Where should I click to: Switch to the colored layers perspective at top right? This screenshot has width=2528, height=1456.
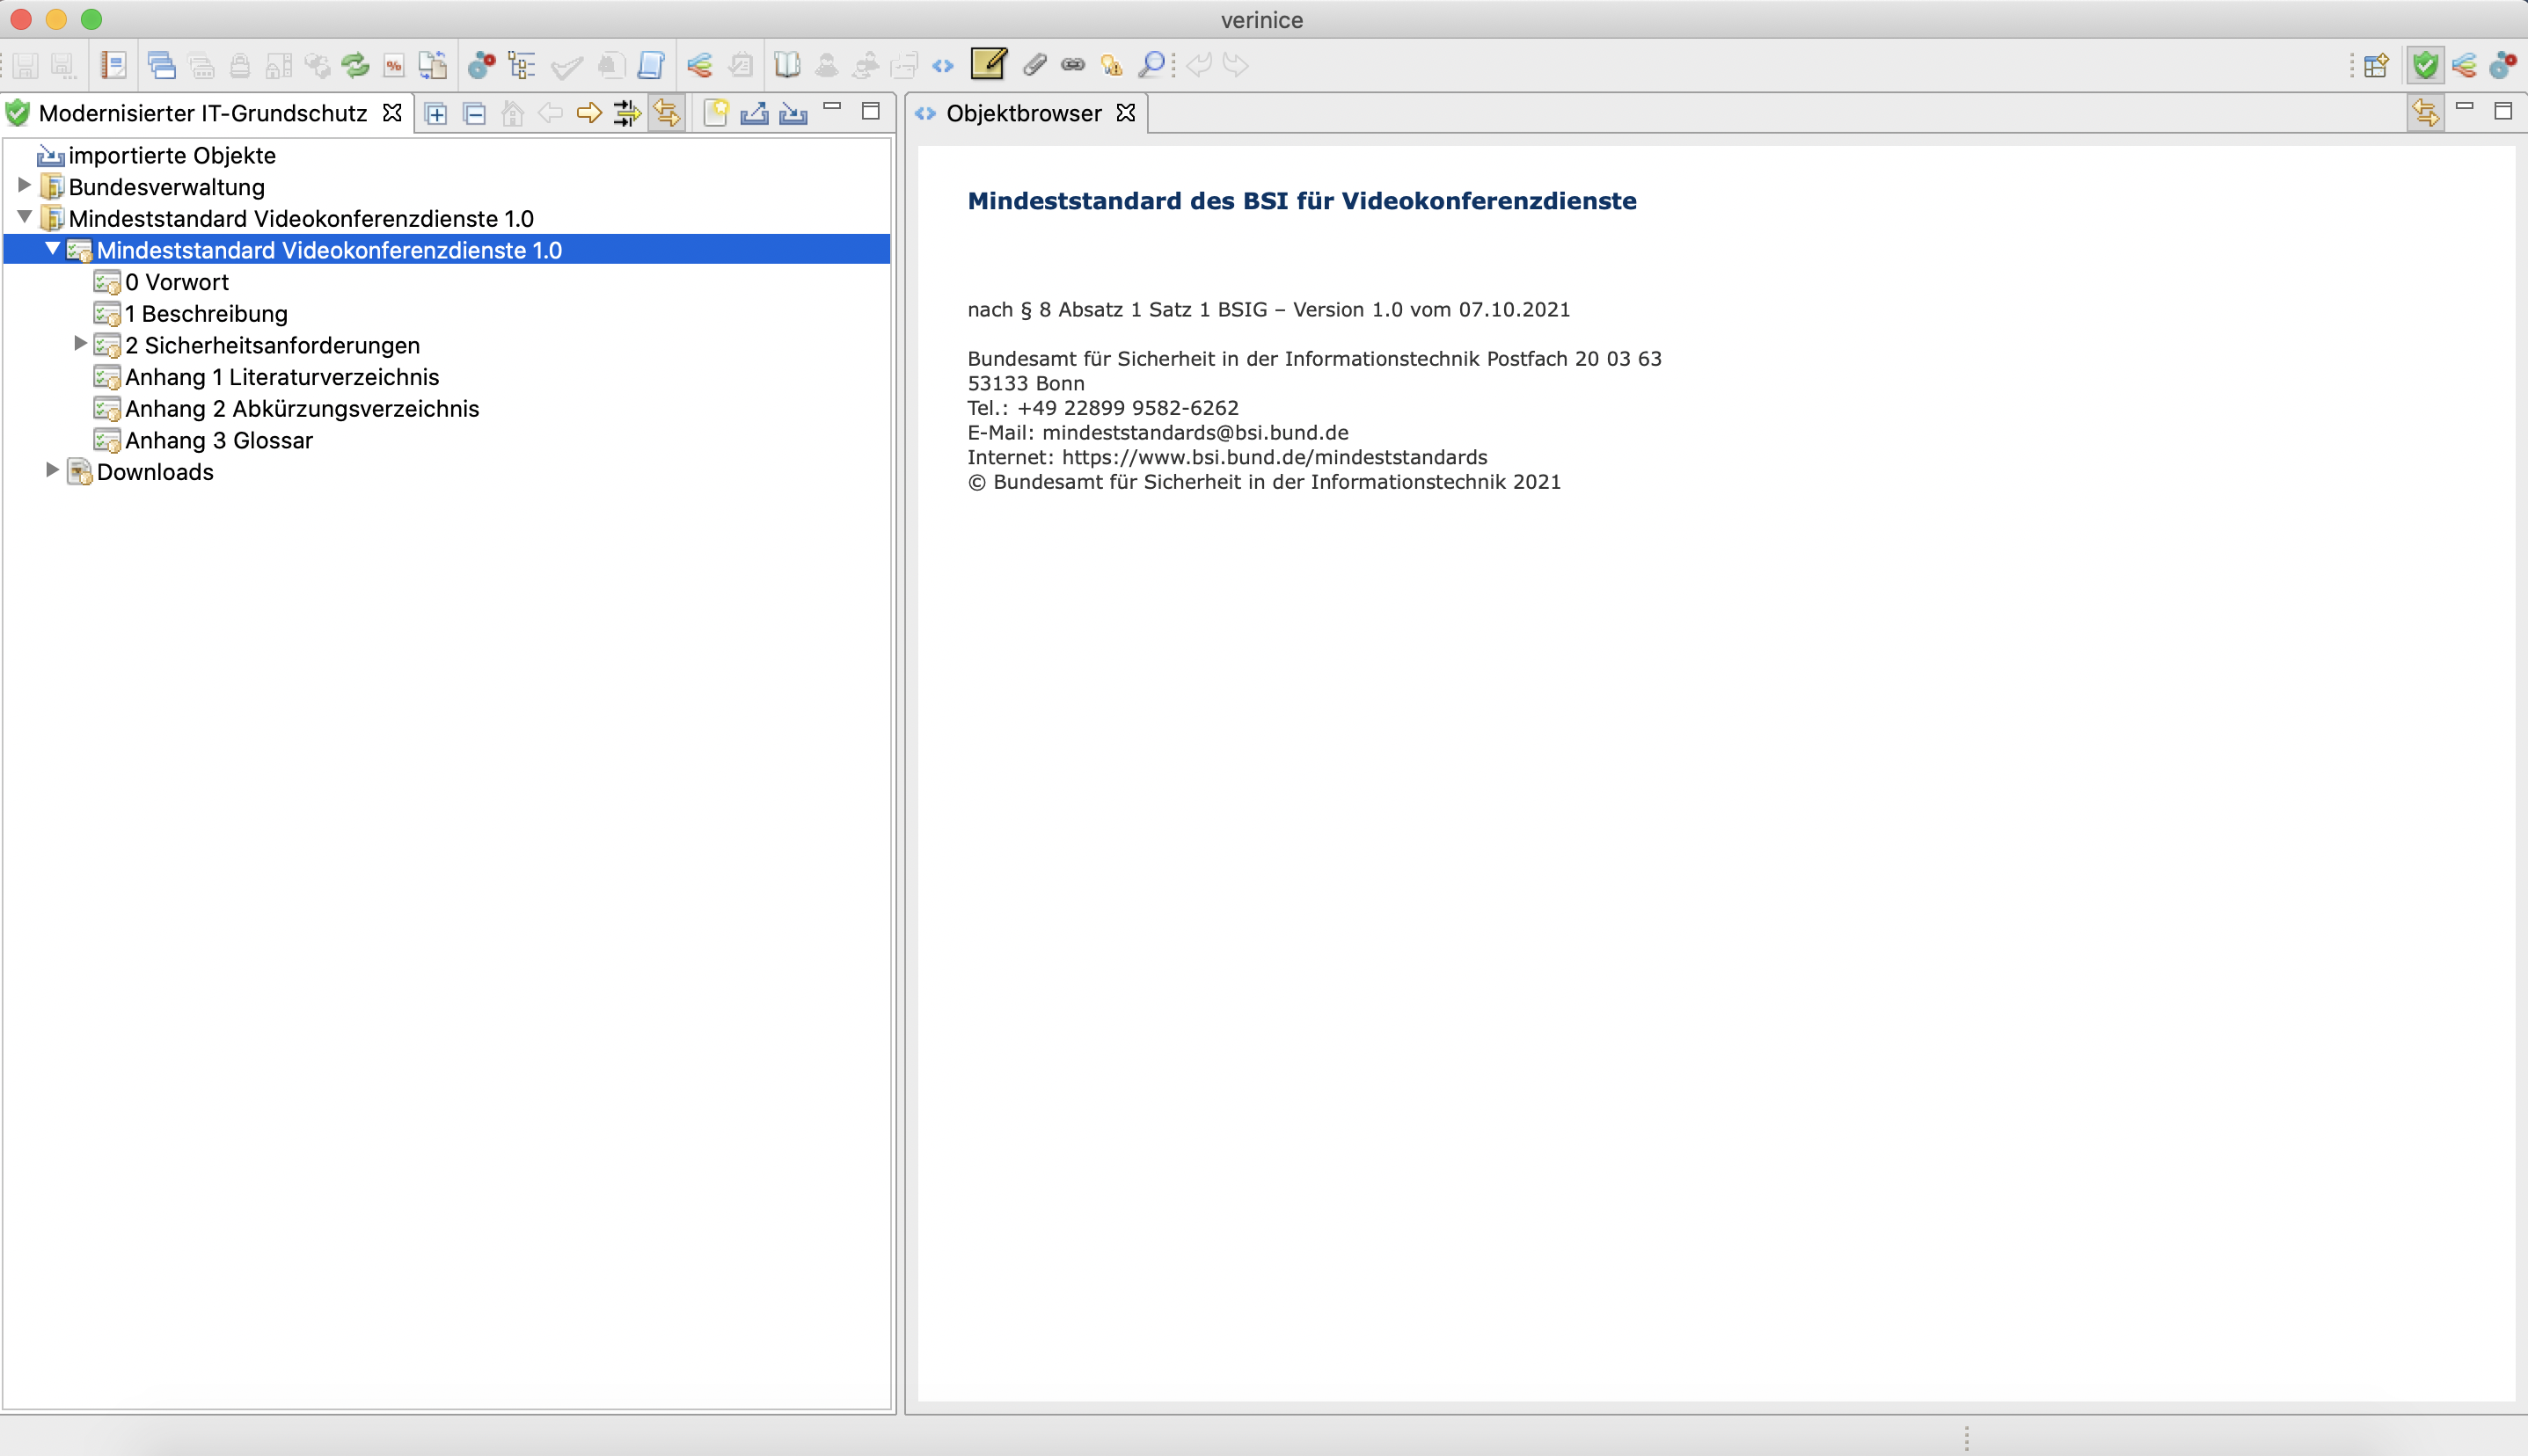point(2465,66)
